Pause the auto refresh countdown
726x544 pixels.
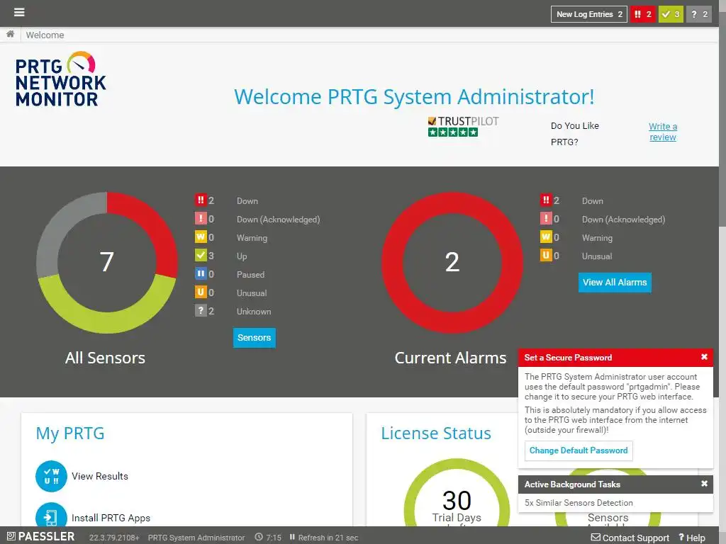coord(292,537)
